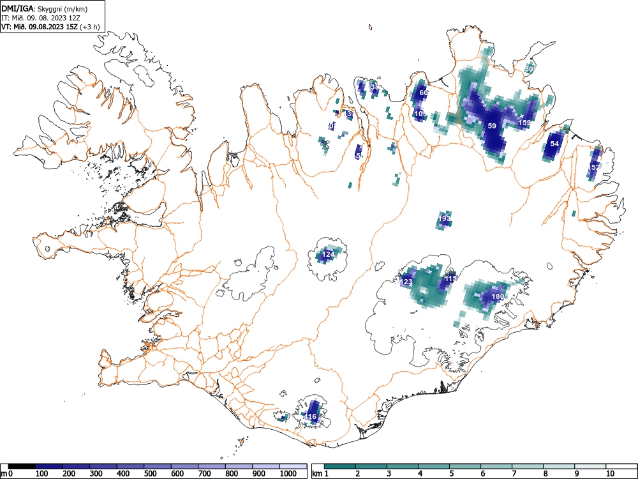Click the 100 label on the meter legend

[42, 474]
